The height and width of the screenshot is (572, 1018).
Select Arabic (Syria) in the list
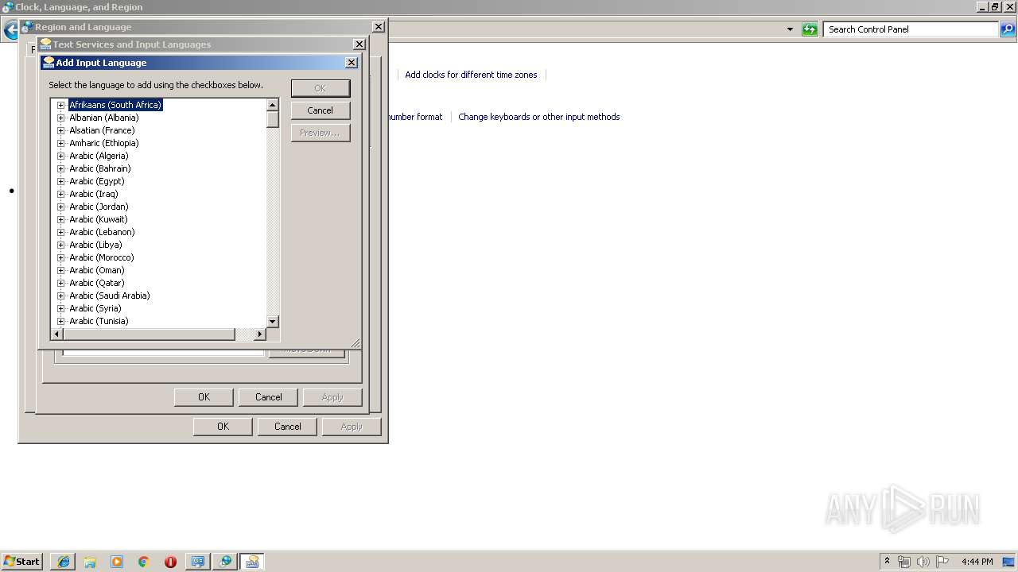point(95,308)
